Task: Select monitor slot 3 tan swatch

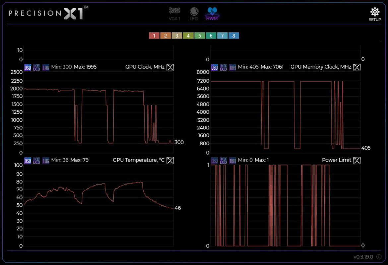Action: (177, 35)
